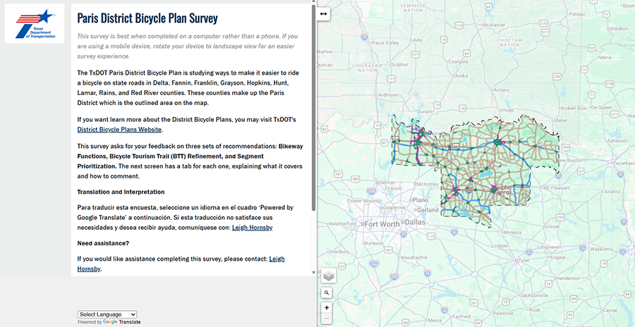
Task: Click the scroll up arrow of survey panel
Action: (x=313, y=2)
